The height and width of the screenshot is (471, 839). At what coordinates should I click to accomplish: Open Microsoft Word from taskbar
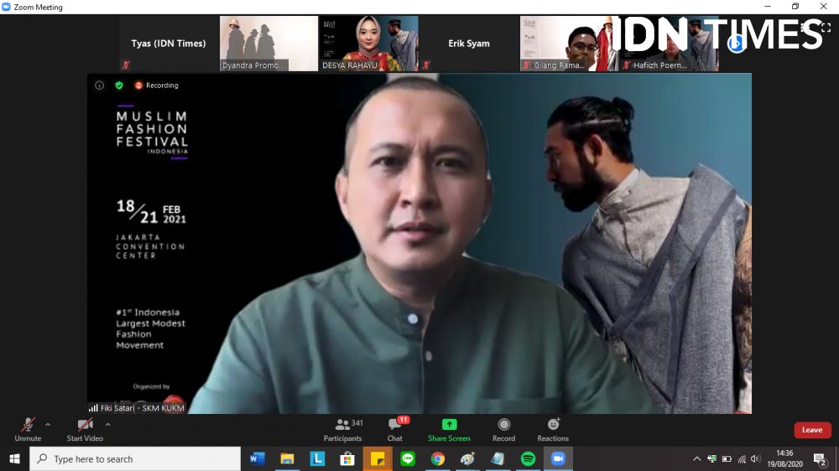[x=258, y=458]
